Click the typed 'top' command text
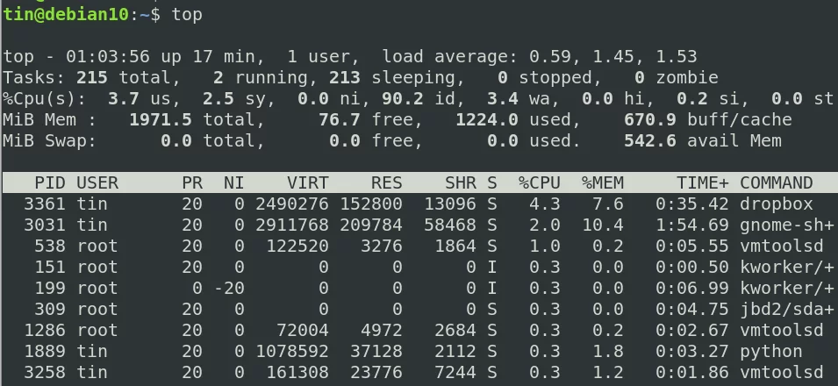 click(187, 15)
